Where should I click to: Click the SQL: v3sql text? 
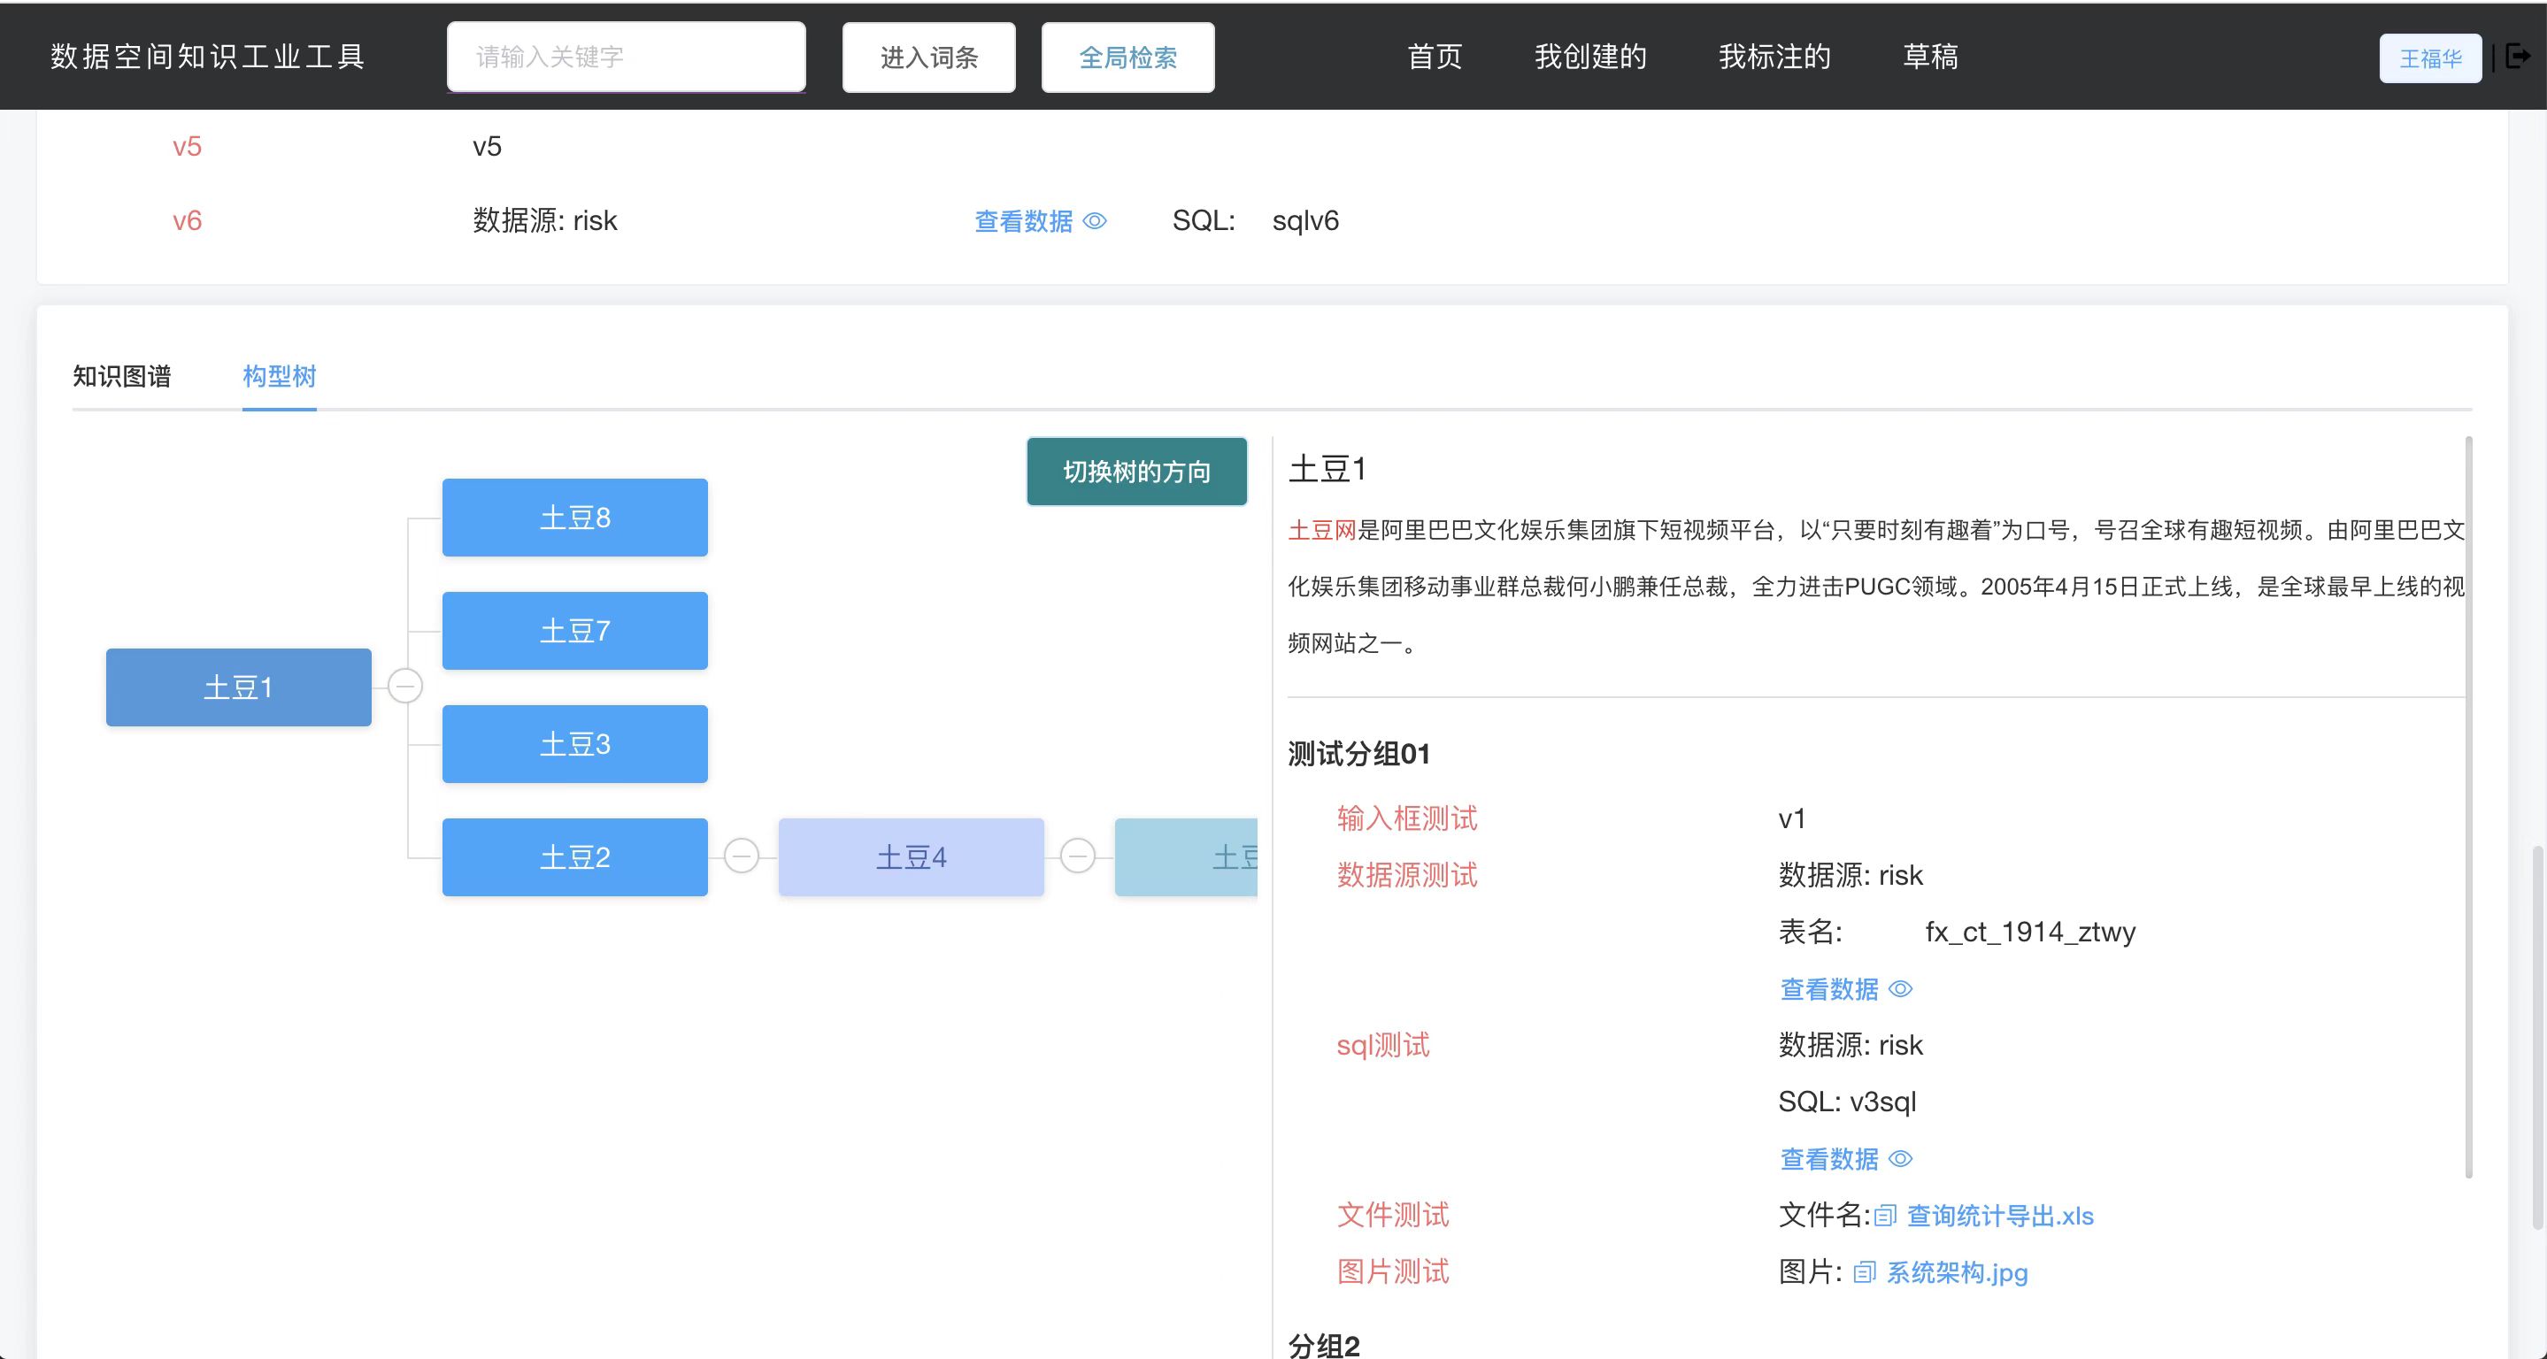coord(1846,1101)
